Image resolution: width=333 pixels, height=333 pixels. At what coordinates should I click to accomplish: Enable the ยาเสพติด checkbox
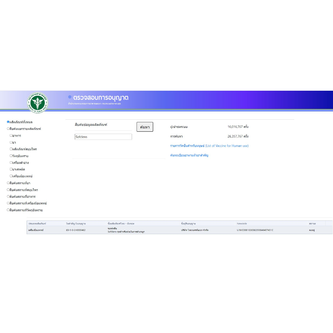click(x=11, y=169)
